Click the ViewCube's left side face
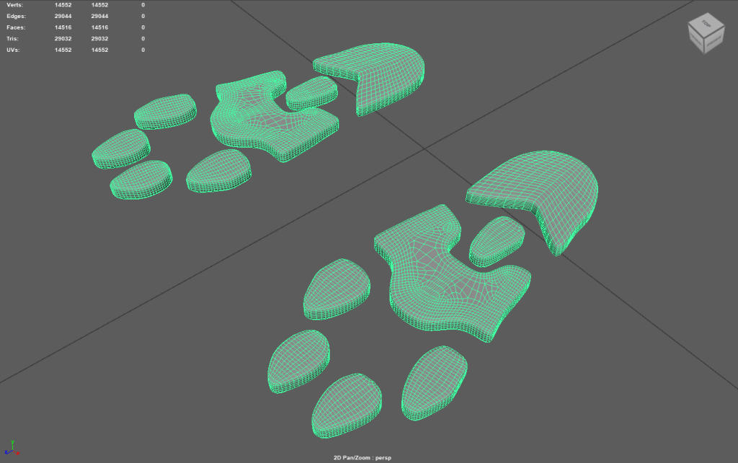The height and width of the screenshot is (463, 738). tap(695, 41)
